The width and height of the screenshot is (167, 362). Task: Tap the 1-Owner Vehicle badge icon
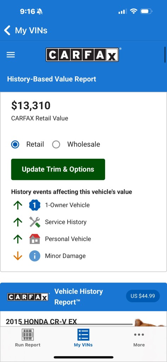point(35,205)
